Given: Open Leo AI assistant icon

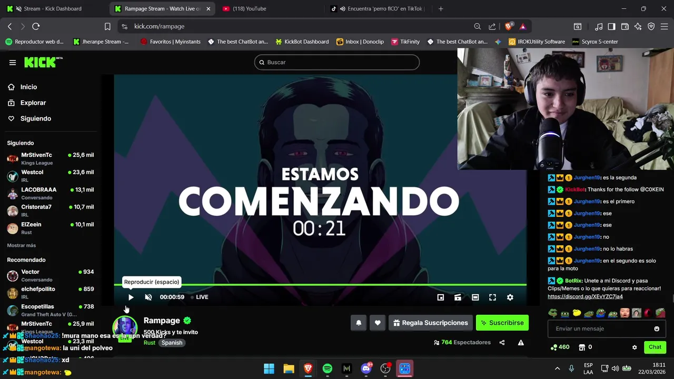Looking at the screenshot, I should 638,26.
